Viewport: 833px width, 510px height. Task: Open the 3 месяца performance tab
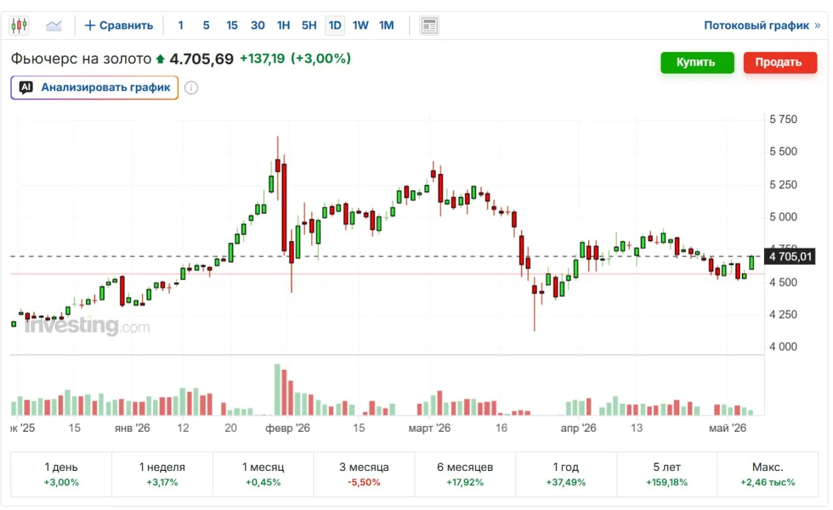(364, 474)
